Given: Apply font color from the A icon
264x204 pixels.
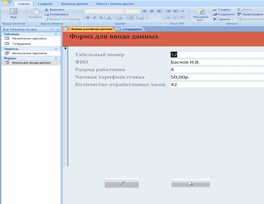Looking at the screenshot, I should [x=109, y=18].
